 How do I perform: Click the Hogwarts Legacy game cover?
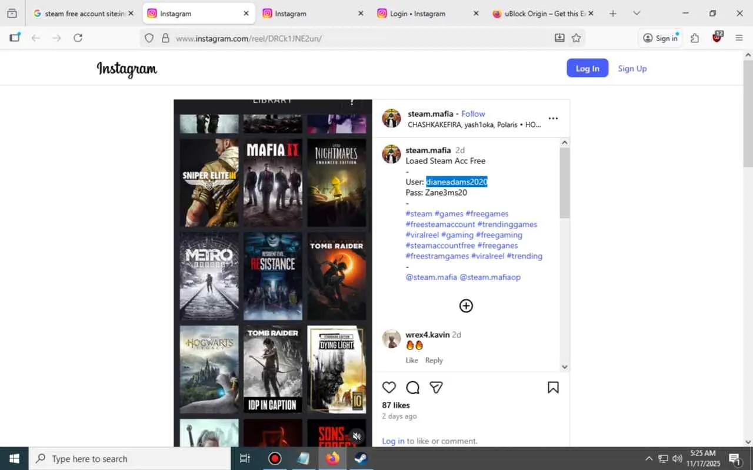[209, 370]
